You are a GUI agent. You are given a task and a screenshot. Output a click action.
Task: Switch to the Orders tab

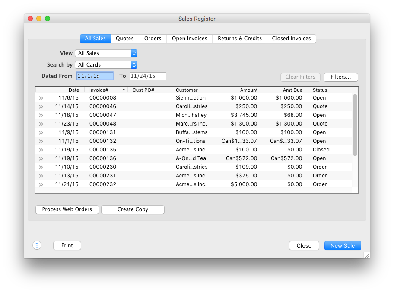tap(153, 39)
